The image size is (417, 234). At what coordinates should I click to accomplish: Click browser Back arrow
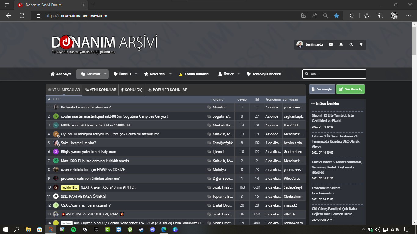[9, 16]
